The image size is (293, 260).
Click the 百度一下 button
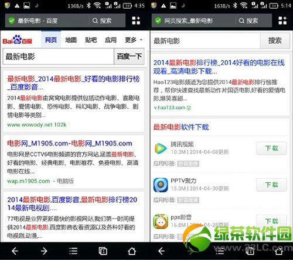(x=129, y=56)
